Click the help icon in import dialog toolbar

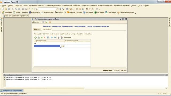pos(50,22)
